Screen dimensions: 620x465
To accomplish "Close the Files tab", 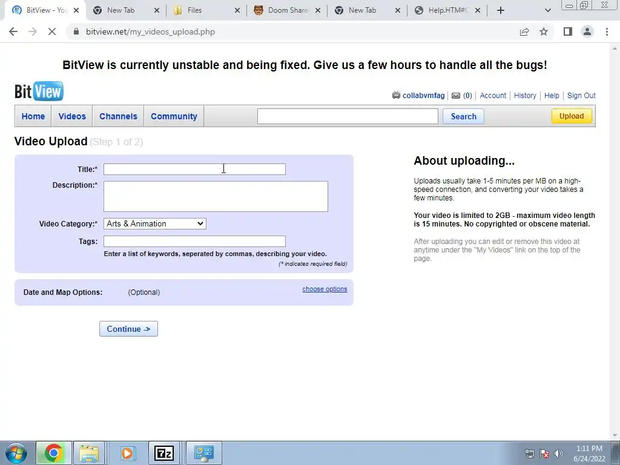I will pyautogui.click(x=237, y=11).
